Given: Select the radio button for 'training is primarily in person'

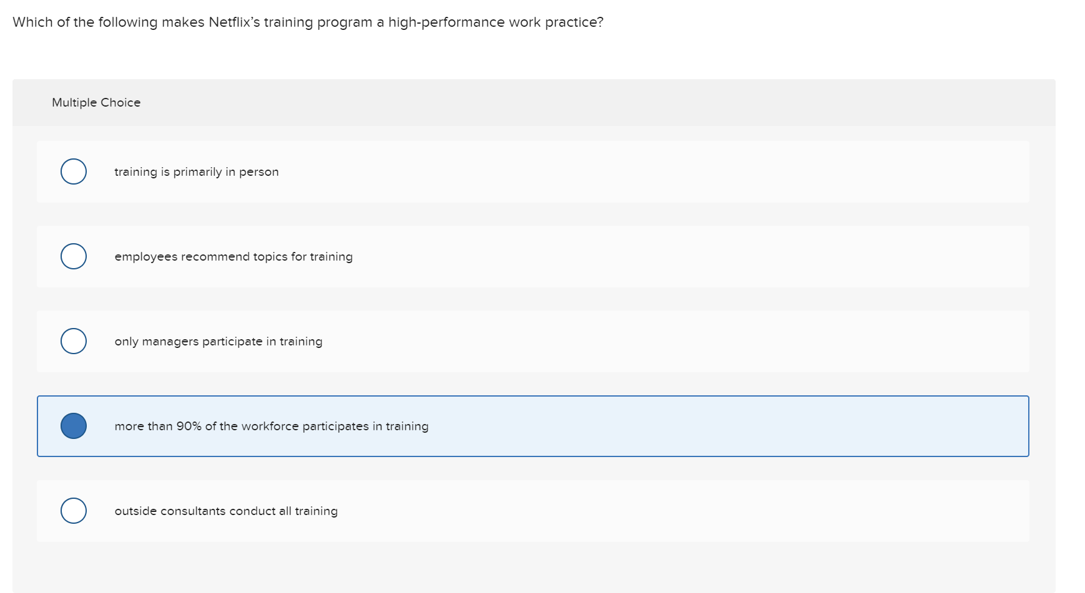Looking at the screenshot, I should click(x=73, y=171).
